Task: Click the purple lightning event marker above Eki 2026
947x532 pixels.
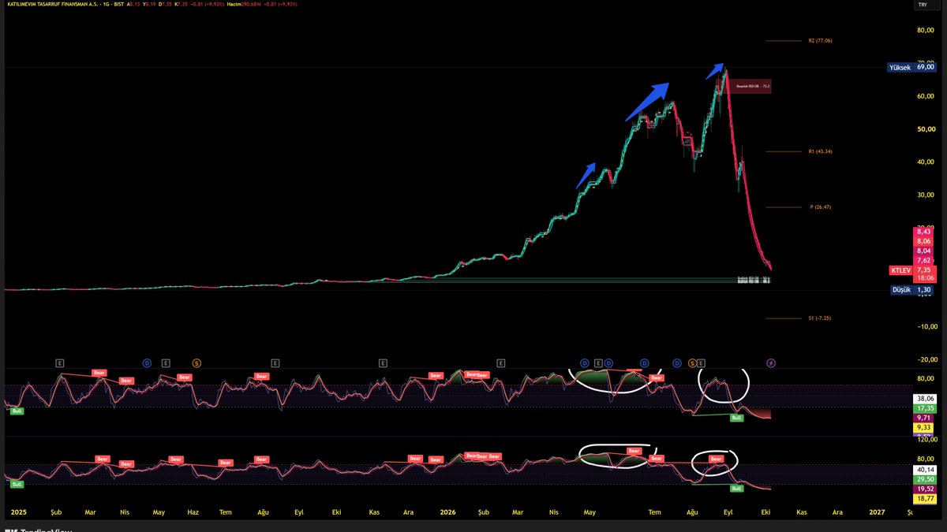Action: [x=771, y=363]
